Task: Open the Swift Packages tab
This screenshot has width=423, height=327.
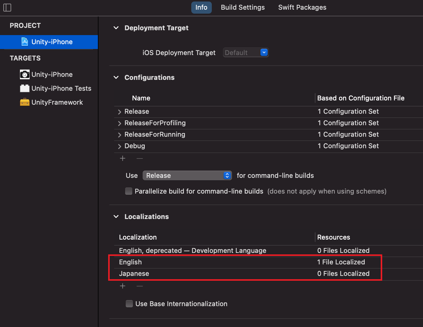Action: point(302,7)
